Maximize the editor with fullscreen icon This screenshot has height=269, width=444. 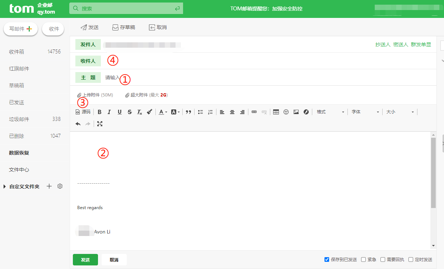click(100, 124)
